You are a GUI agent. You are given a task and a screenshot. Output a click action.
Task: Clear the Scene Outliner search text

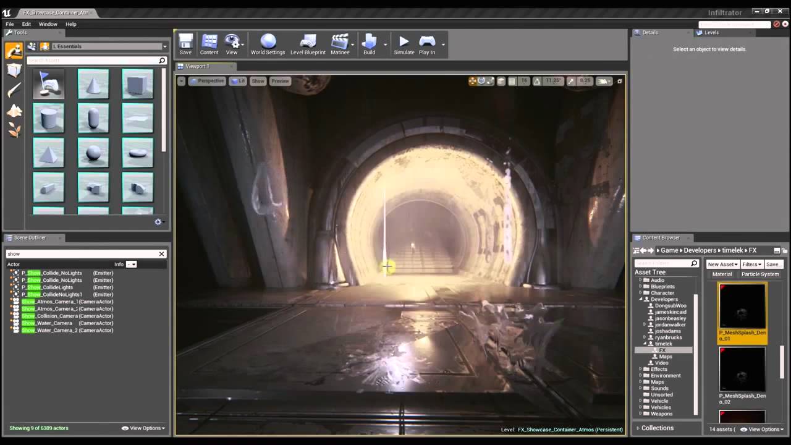(x=161, y=254)
